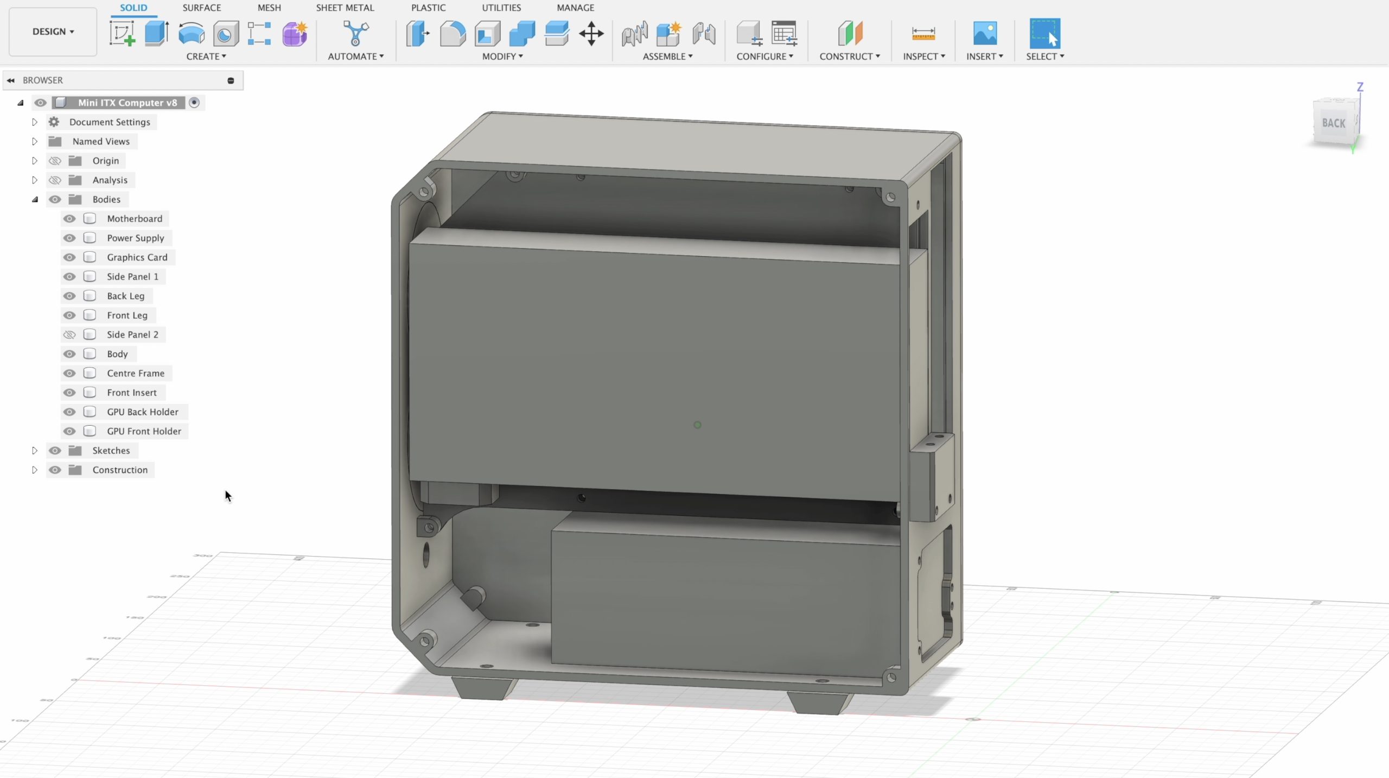Click the Revolve tool icon

click(191, 34)
